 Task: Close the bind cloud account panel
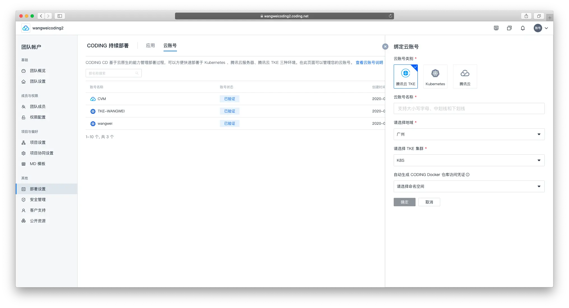tap(385, 47)
